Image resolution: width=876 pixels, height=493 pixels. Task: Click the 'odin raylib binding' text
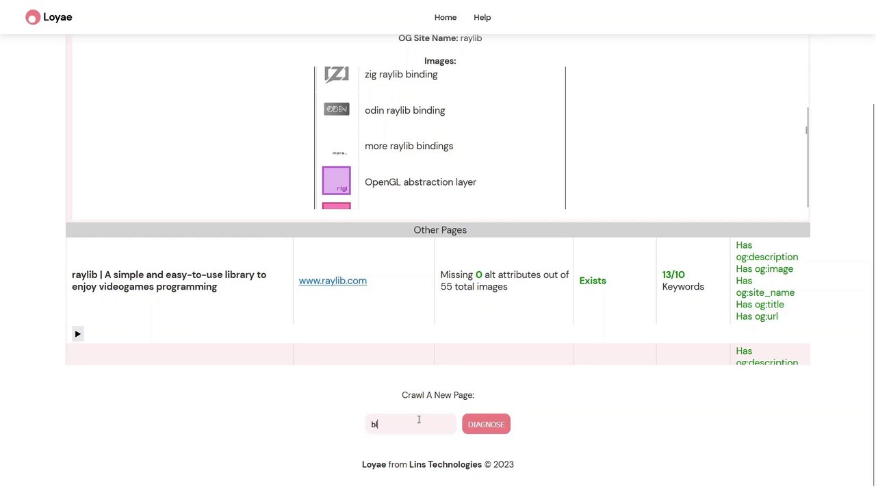point(404,110)
